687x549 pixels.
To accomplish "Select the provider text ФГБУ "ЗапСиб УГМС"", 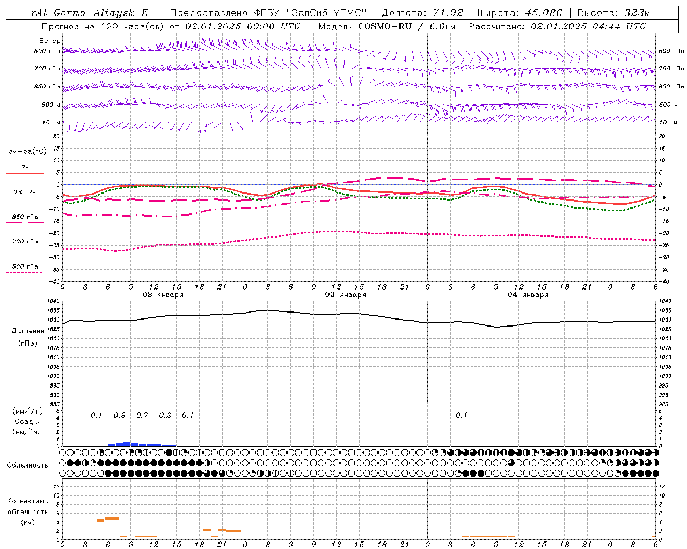I will pos(310,13).
